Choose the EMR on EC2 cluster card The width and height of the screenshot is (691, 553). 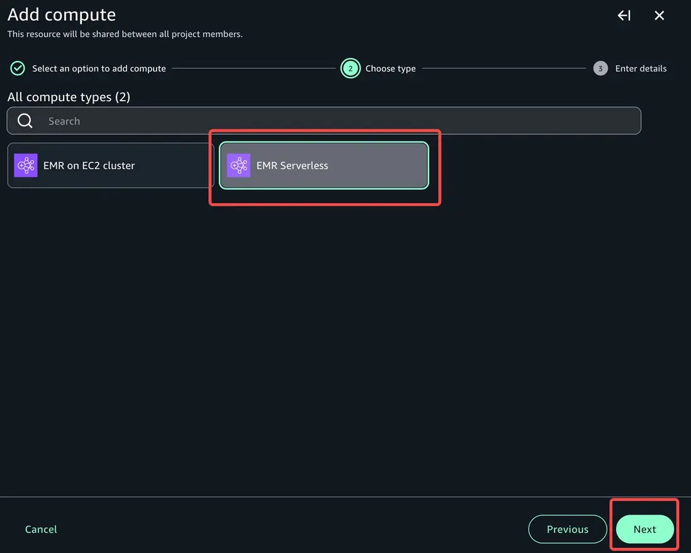[111, 165]
